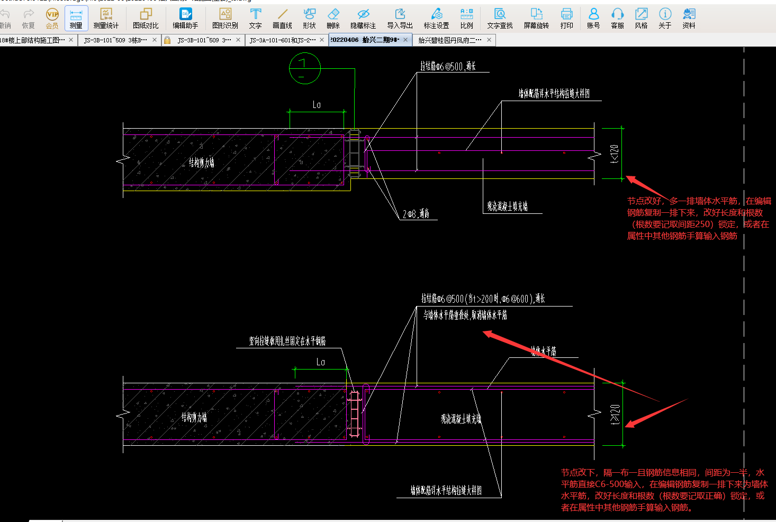Open the VIP 会员 membership icon
This screenshot has width=776, height=522.
click(x=52, y=19)
